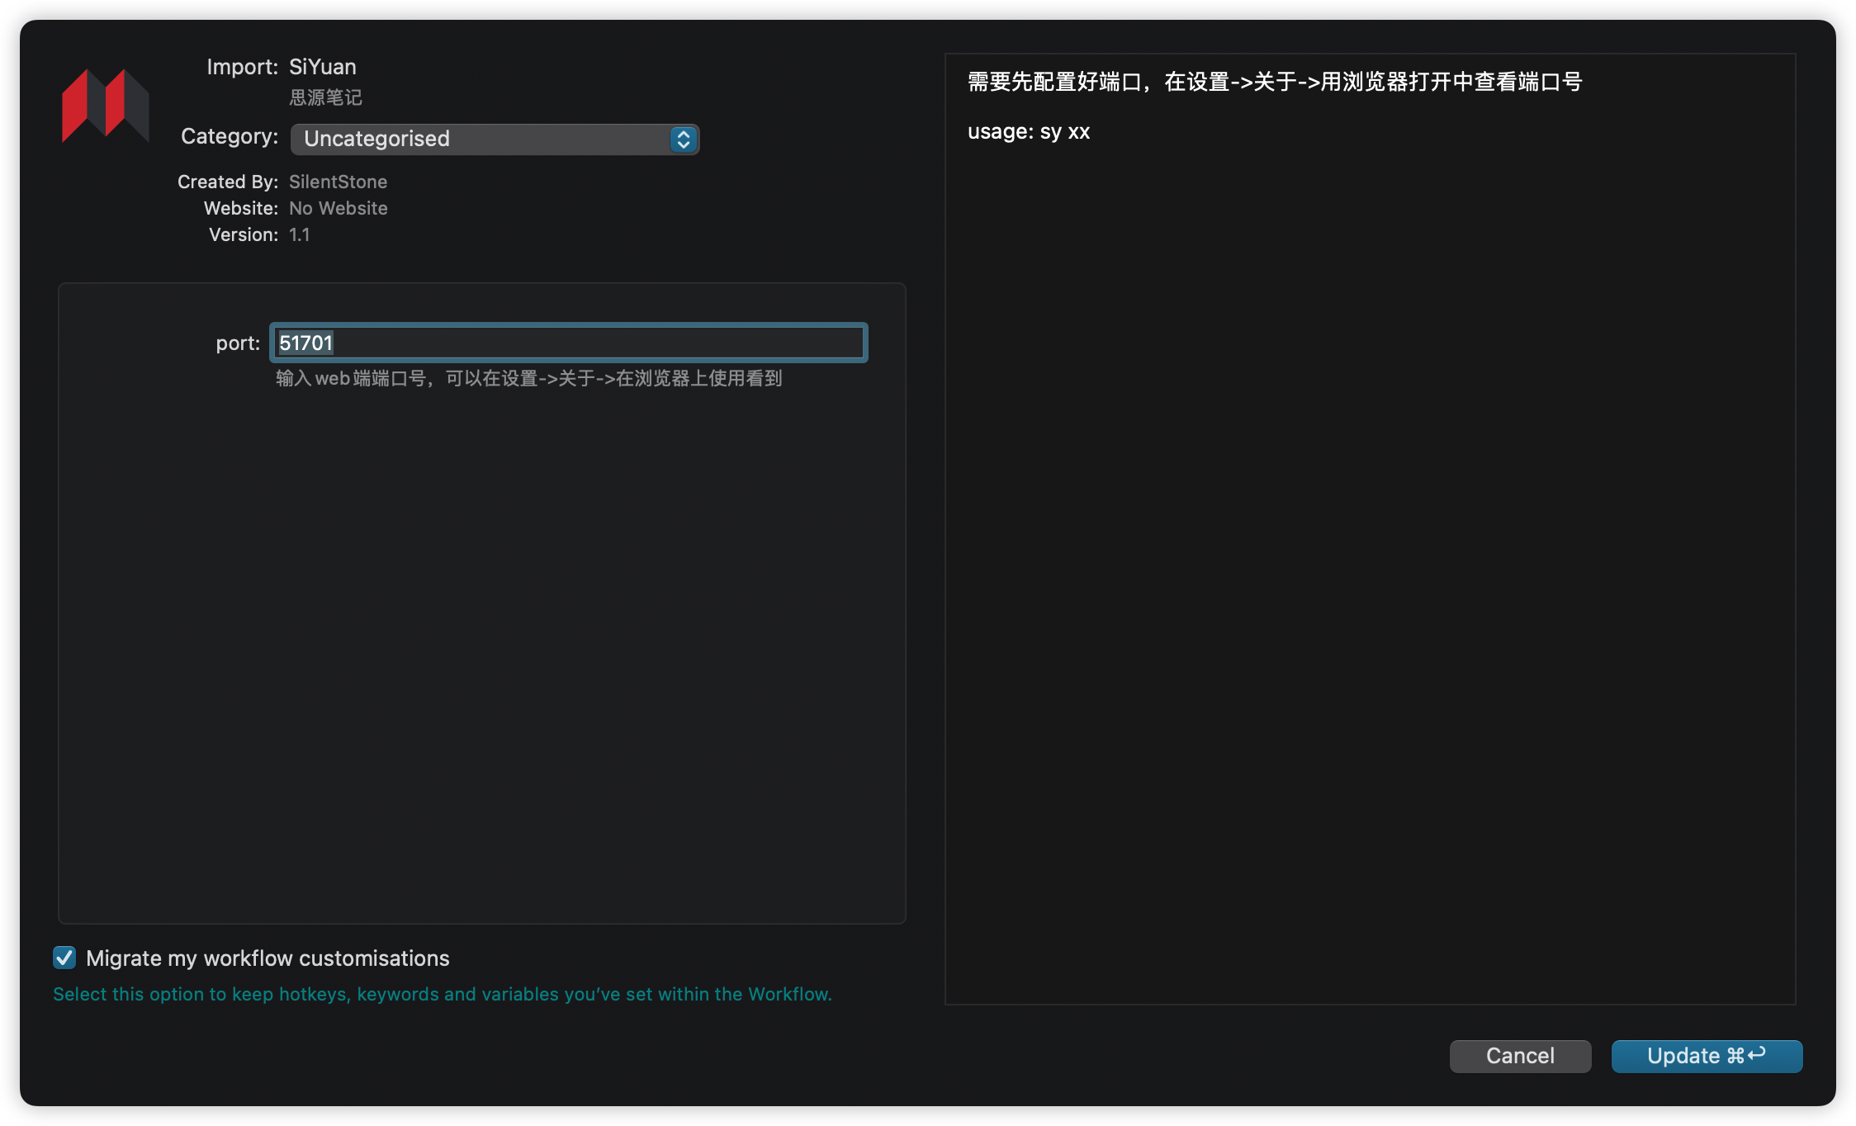The height and width of the screenshot is (1126, 1856).
Task: Click inside the port input field
Action: (594, 343)
